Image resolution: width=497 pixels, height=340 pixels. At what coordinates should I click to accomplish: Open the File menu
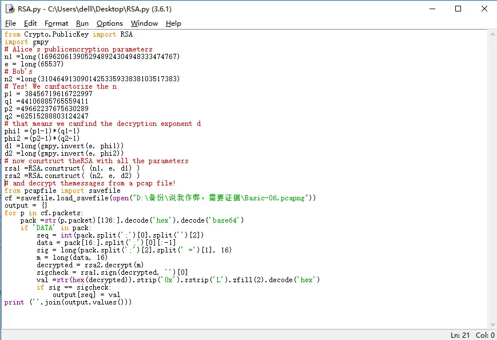click(10, 23)
